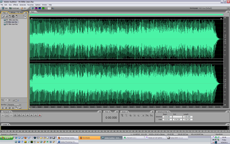Click Play from Cursor to End button
Image resolution: width=230 pixels, height=144 pixels.
pos(15,115)
